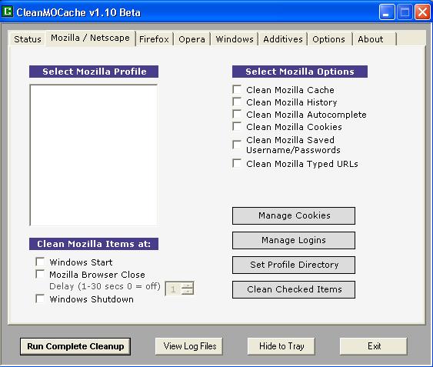The image size is (433, 367).
Task: Enable Clean Mozilla Typed URLs checkbox
Action: pyautogui.click(x=237, y=163)
